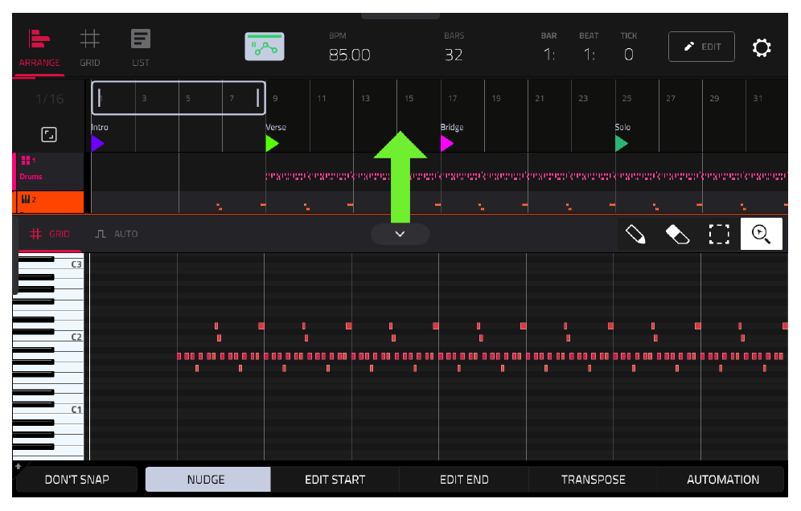
Task: Switch to the top Grid view tab
Action: pos(90,49)
